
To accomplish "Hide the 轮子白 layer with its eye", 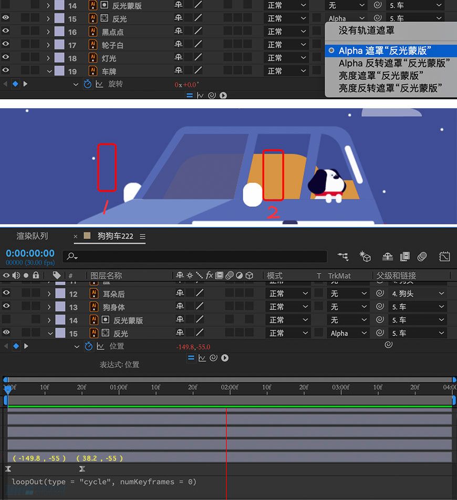I will pos(6,44).
